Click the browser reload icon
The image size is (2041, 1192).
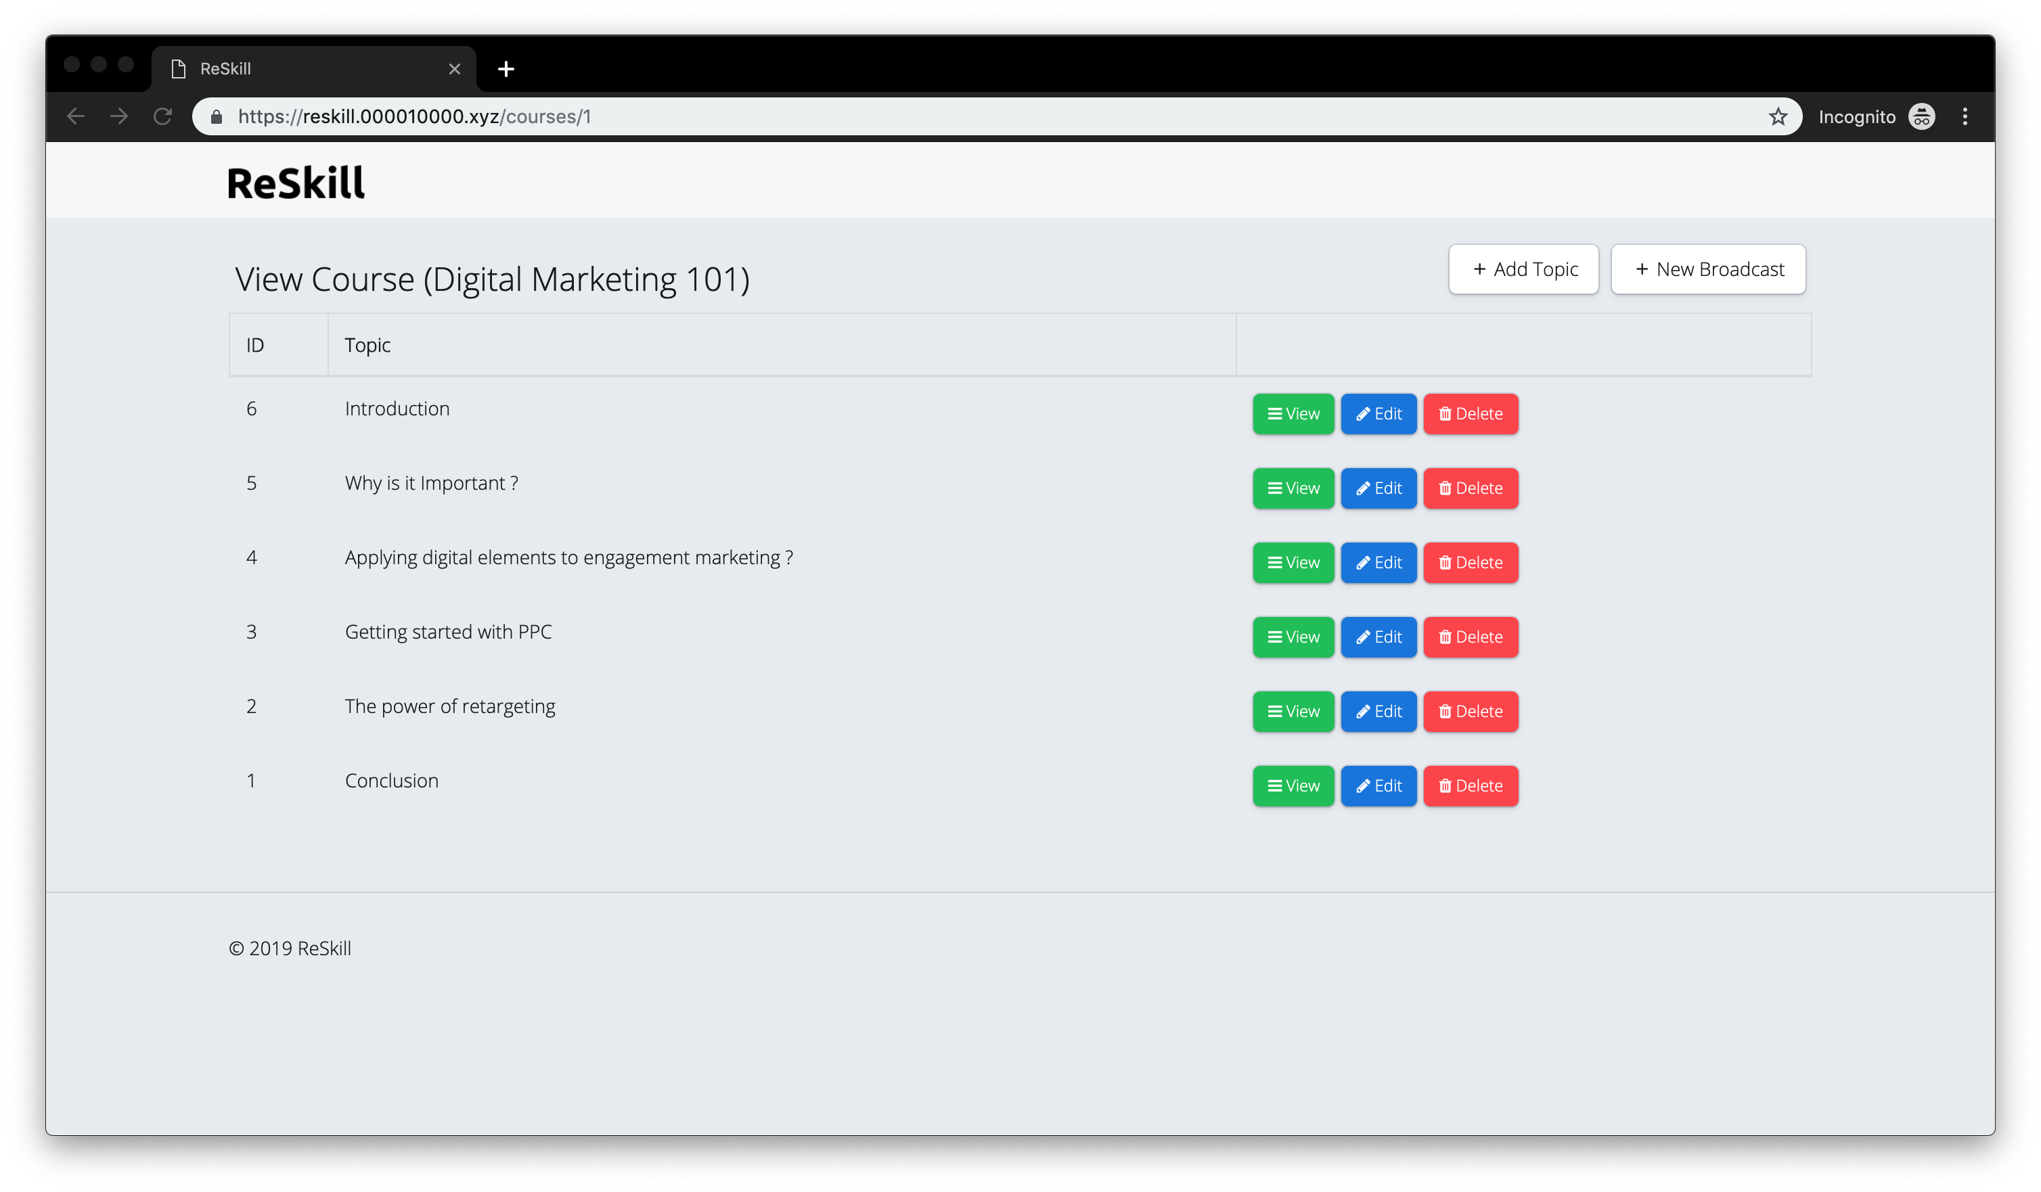(x=163, y=116)
